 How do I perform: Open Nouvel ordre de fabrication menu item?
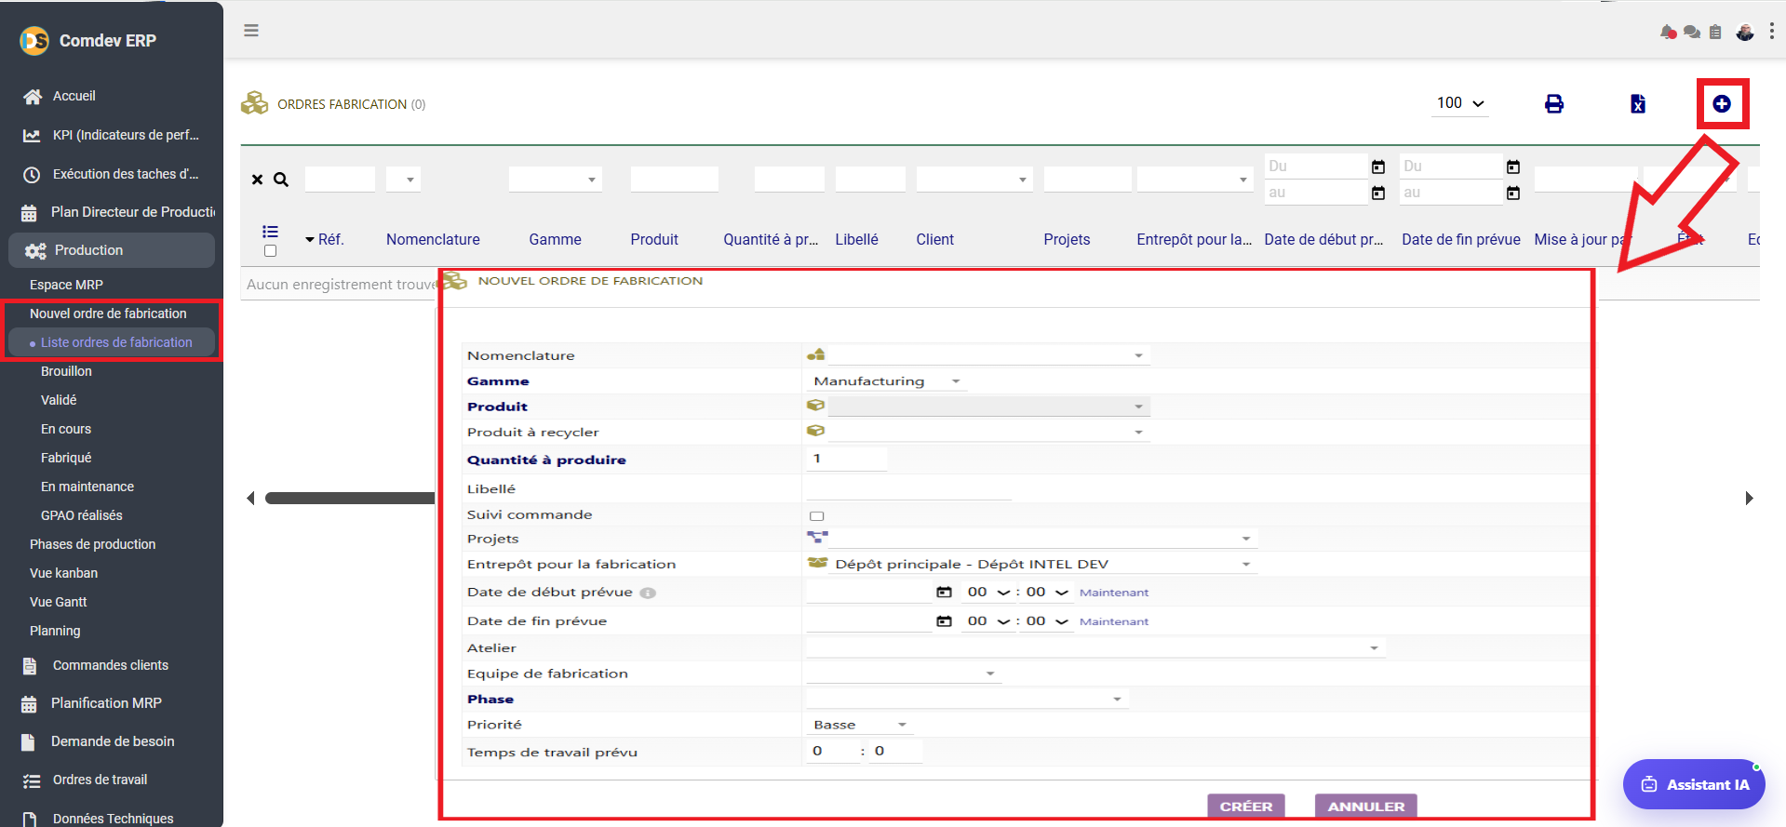click(x=108, y=313)
